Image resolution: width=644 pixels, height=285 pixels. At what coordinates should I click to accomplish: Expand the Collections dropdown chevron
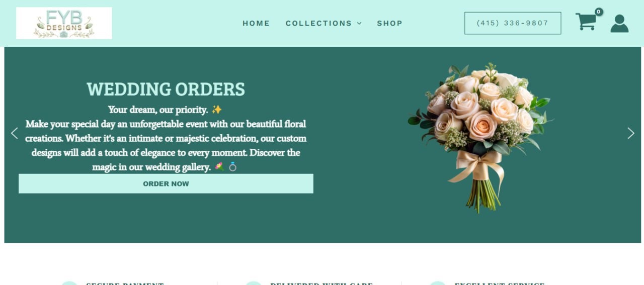[x=359, y=23]
